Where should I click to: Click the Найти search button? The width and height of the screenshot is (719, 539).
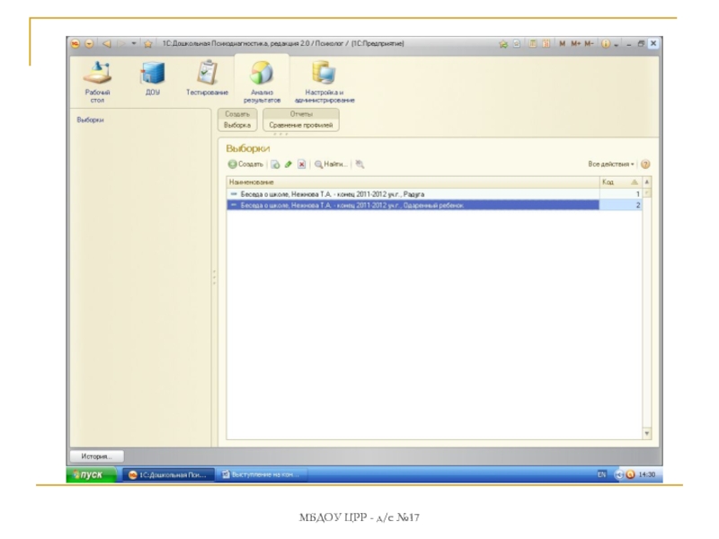click(331, 164)
